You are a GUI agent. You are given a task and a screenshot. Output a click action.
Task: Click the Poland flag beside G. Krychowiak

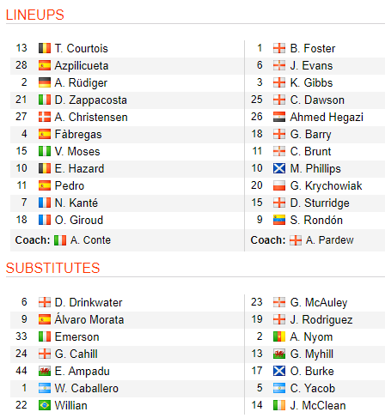279,185
